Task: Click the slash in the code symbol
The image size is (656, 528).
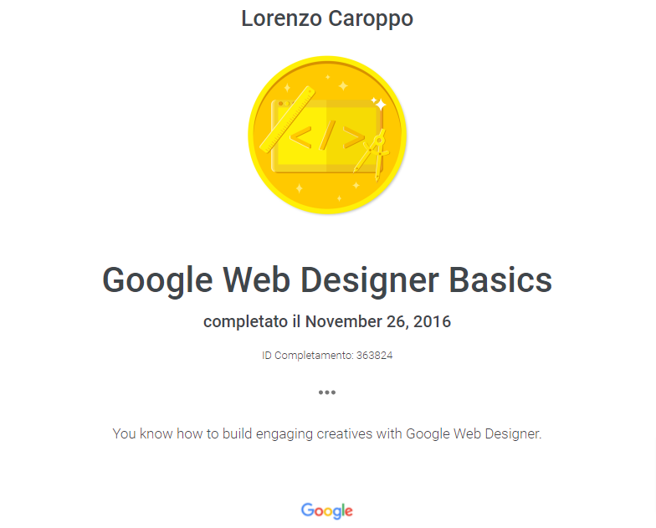Action: pos(328,136)
